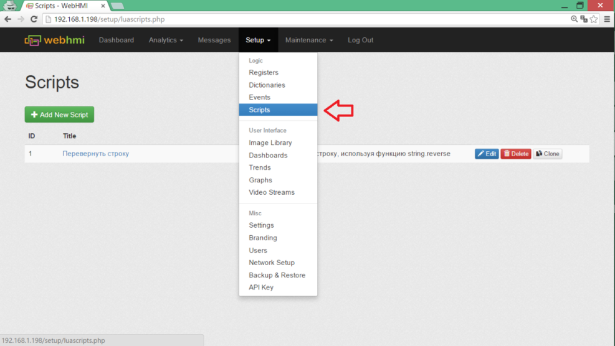Open a new browser tab

point(117,6)
